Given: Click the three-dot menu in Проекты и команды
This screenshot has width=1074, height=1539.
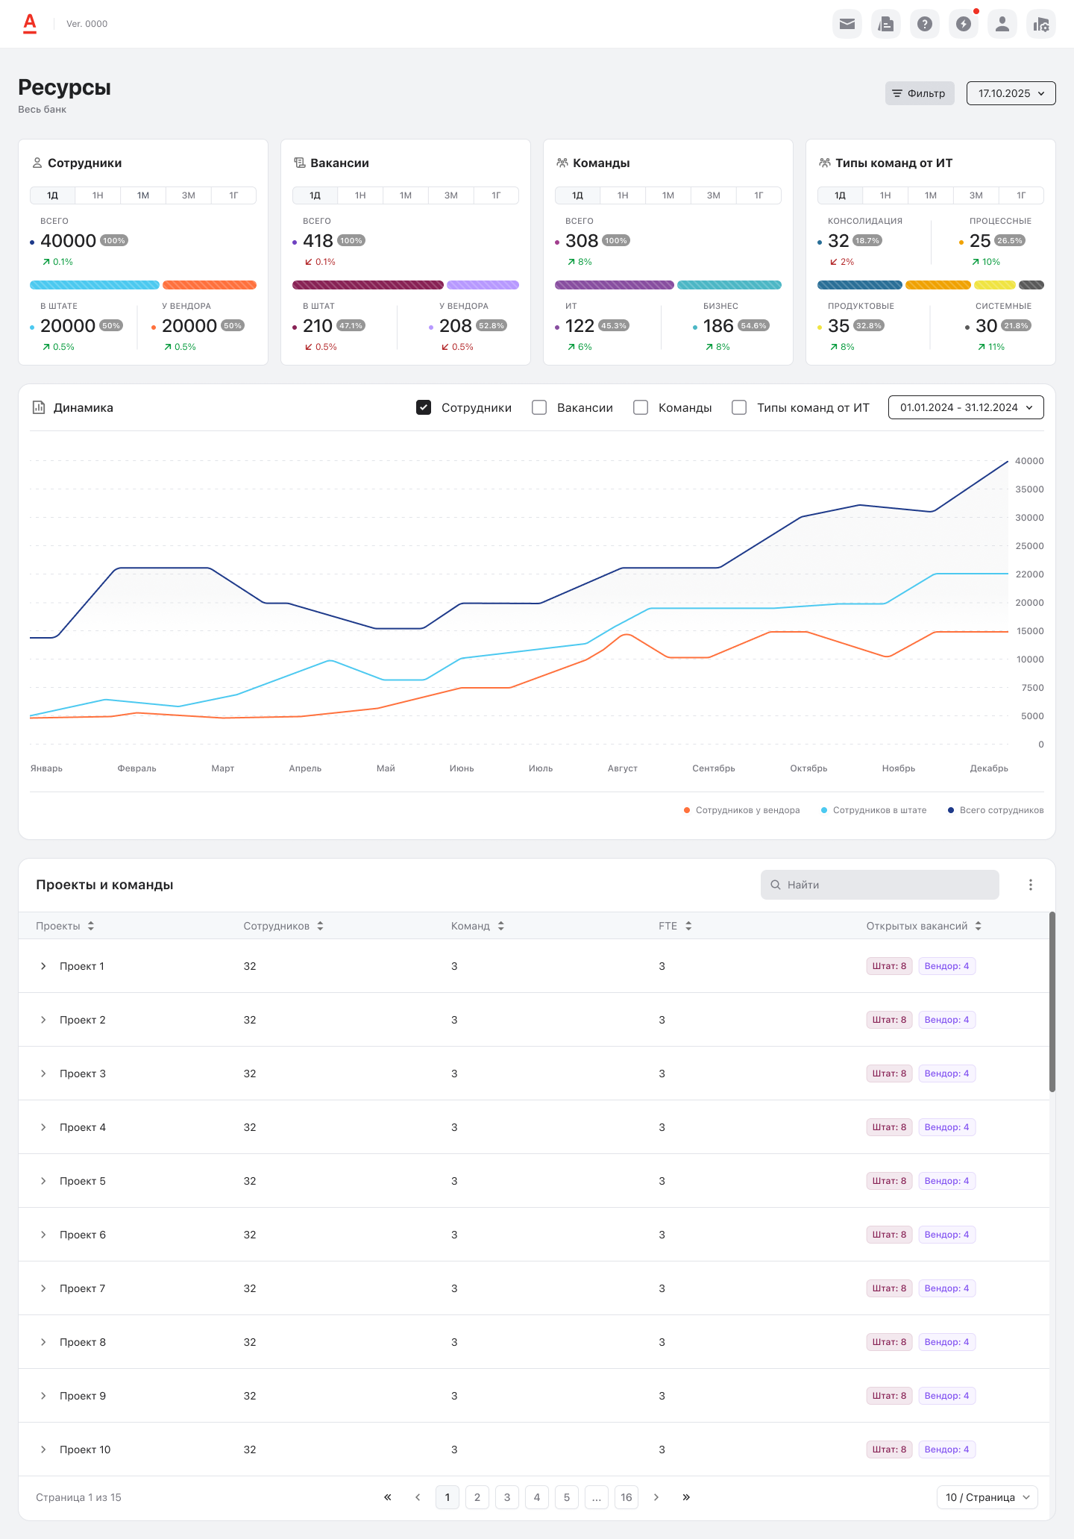Looking at the screenshot, I should (1030, 885).
